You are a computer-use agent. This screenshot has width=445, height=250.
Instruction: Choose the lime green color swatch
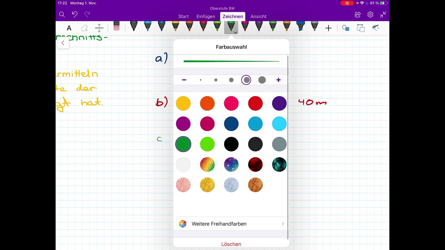pos(207,144)
